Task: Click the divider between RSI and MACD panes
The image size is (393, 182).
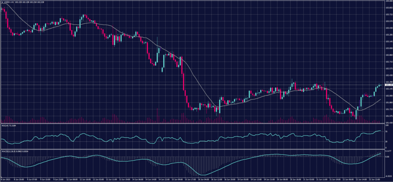Action: tap(192, 149)
